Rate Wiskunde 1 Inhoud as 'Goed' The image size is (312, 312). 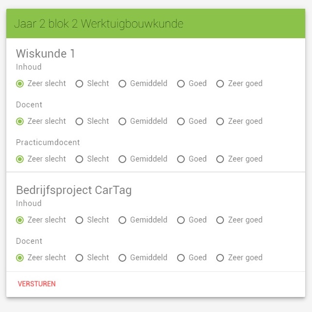(x=181, y=84)
